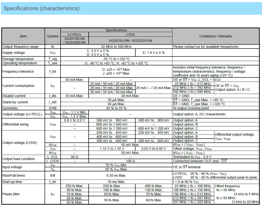Select the 'Frequency tolerance' item cell

[23, 71]
